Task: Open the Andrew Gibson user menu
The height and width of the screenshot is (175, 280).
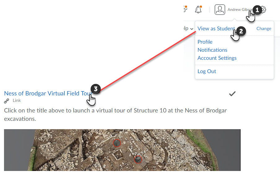Action: pyautogui.click(x=240, y=10)
